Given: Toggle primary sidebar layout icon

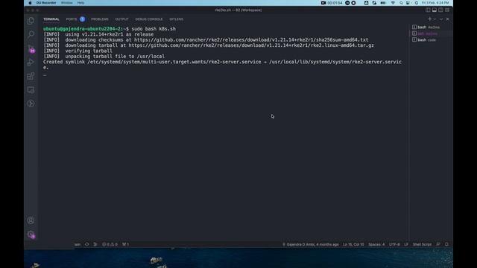Looking at the screenshot, I should [x=428, y=10].
